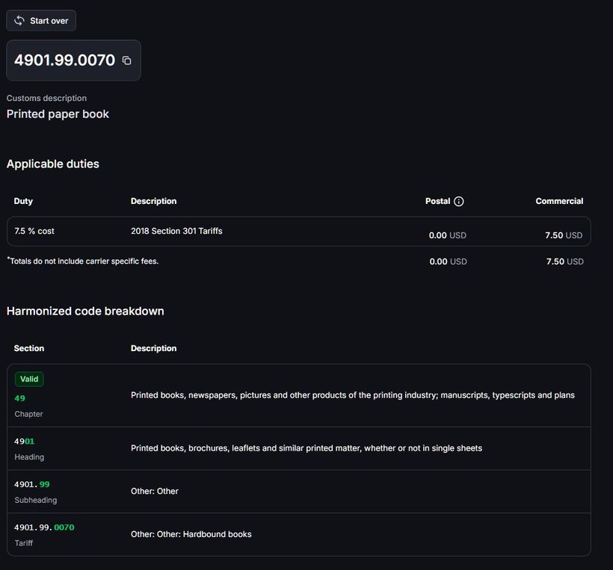Select the Heading 4901 code
Viewport: 613px width, 570px height.
[25, 442]
